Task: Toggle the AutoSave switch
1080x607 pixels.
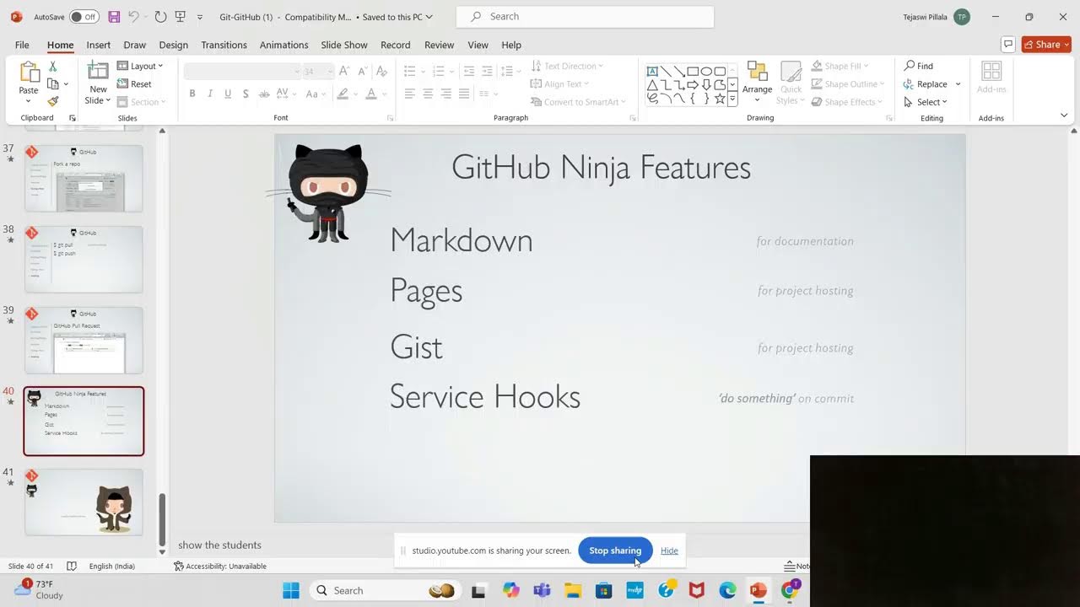Action: point(84,17)
